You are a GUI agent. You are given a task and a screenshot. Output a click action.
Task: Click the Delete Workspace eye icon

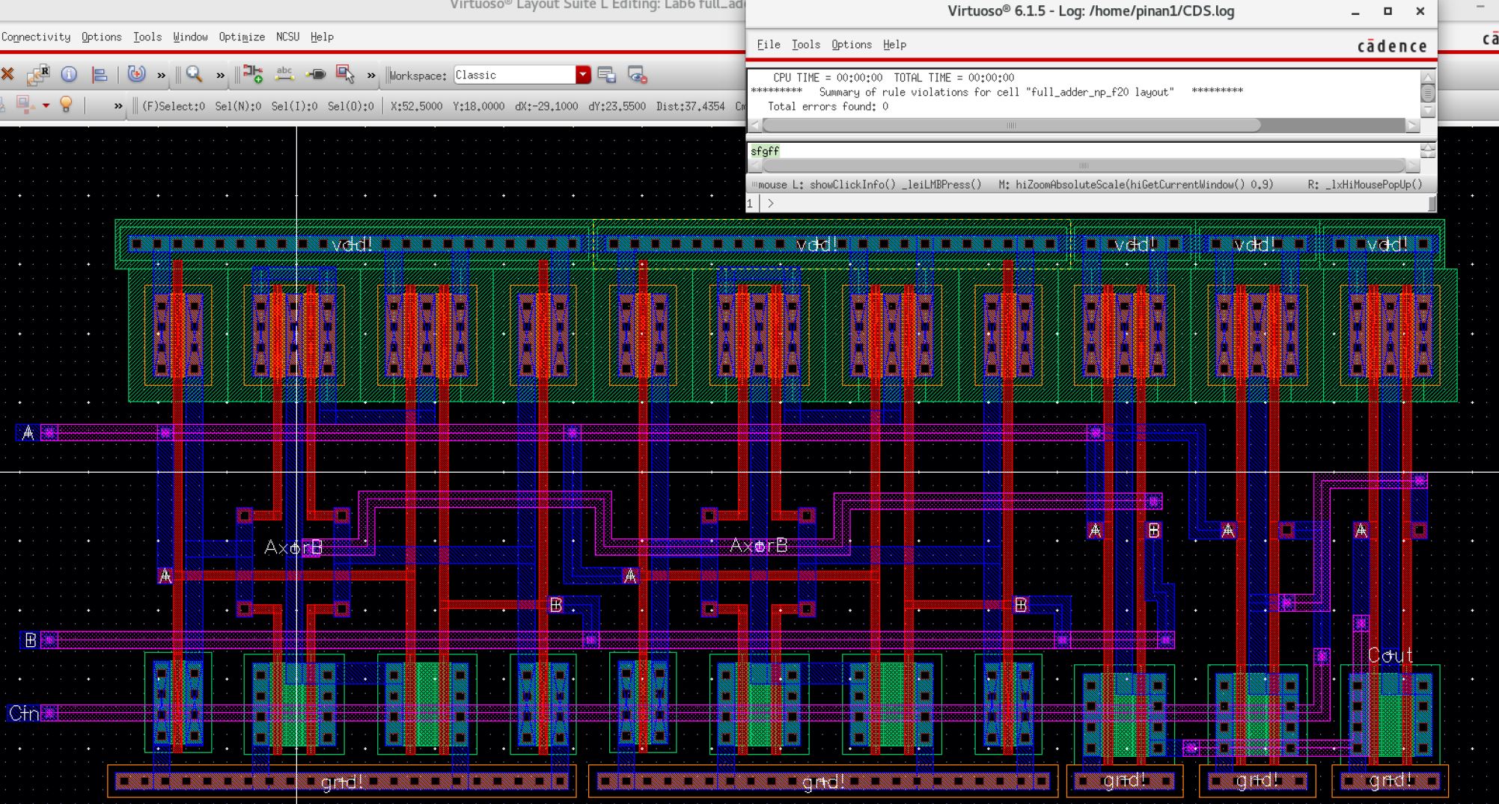637,75
